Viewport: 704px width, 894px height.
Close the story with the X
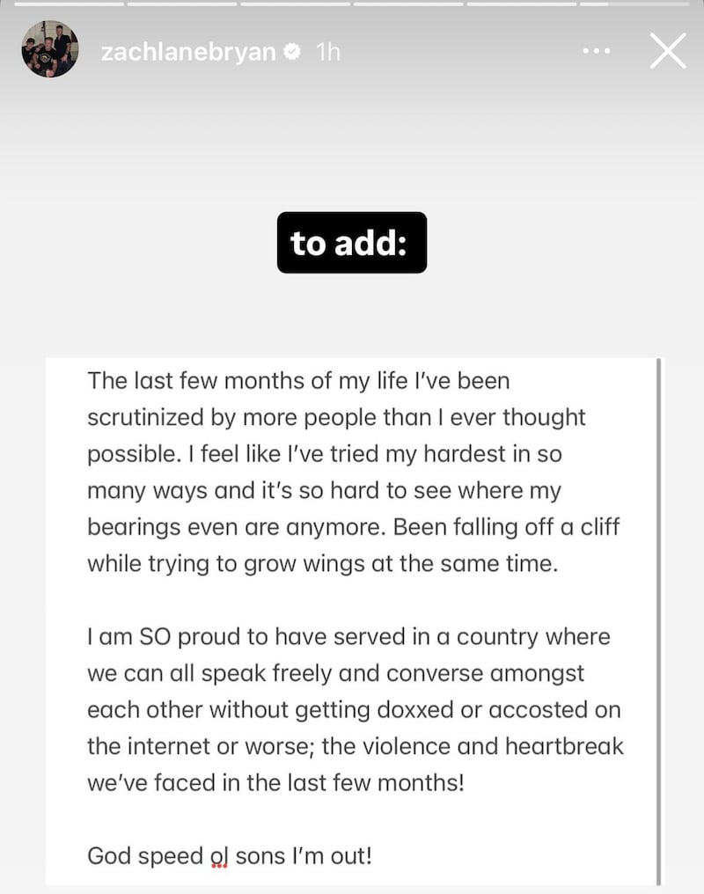click(x=667, y=52)
